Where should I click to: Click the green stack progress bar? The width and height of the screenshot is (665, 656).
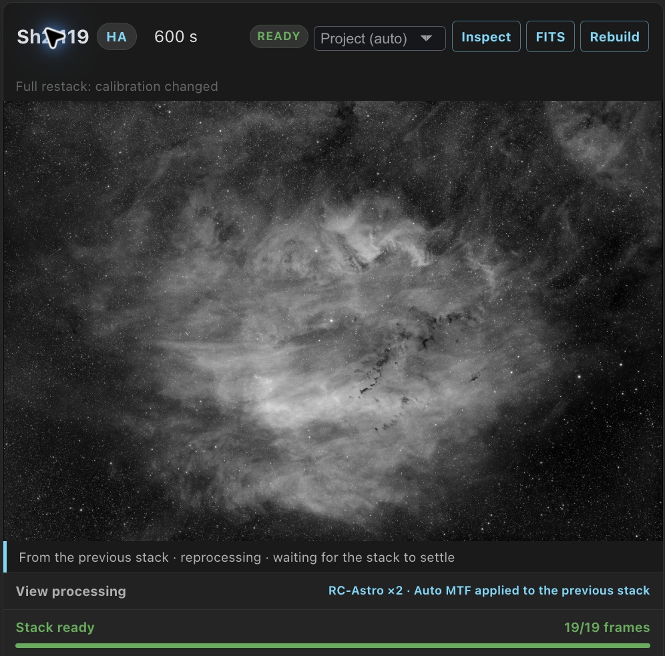(332, 645)
